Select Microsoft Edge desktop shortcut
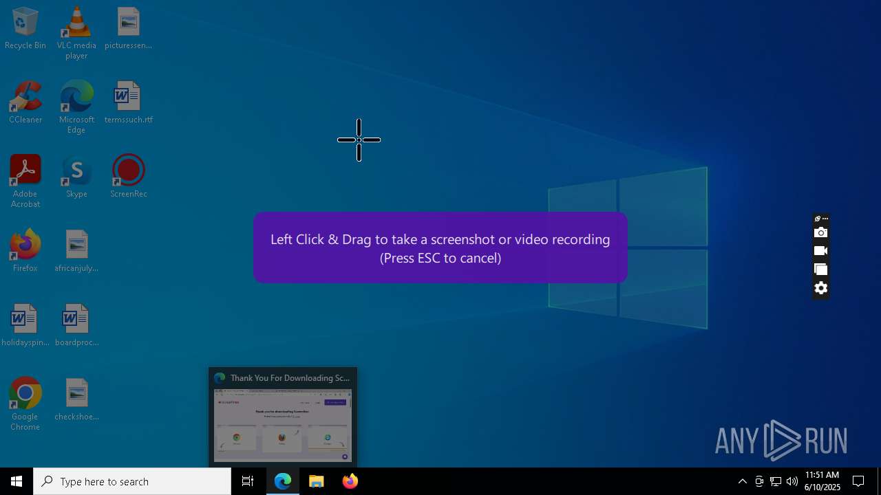This screenshot has height=495, width=881. [76, 107]
